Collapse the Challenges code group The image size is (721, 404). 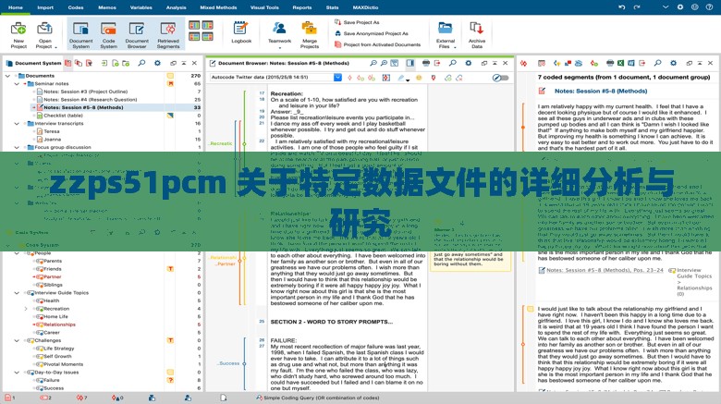click(17, 340)
